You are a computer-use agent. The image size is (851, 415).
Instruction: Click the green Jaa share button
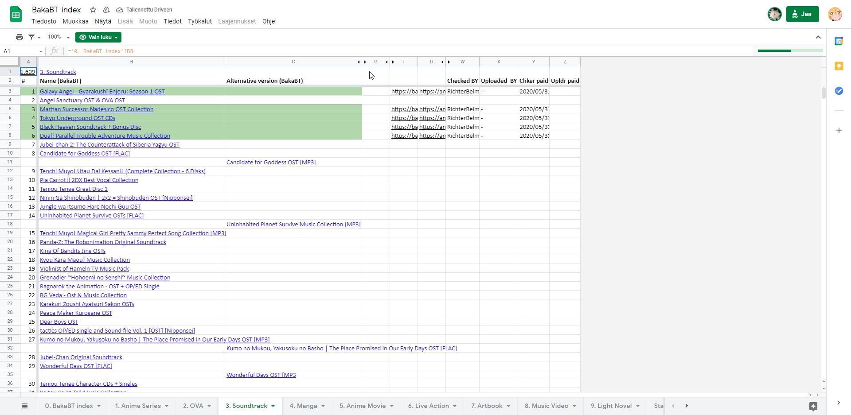(802, 14)
